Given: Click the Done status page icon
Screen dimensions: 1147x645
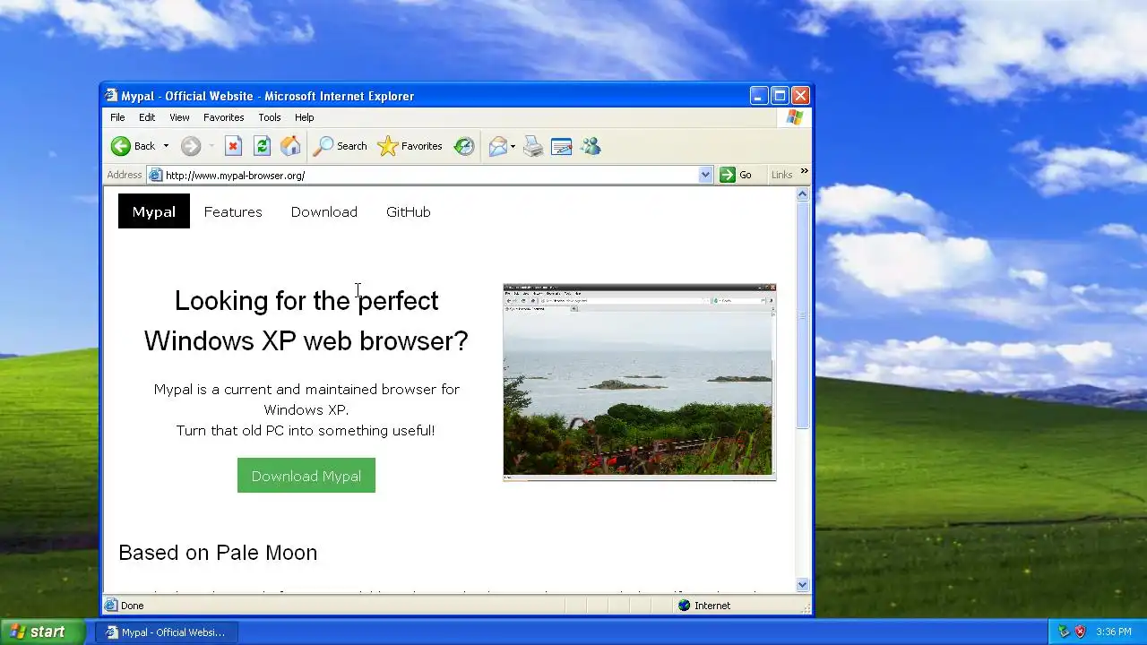Looking at the screenshot, I should (x=111, y=606).
